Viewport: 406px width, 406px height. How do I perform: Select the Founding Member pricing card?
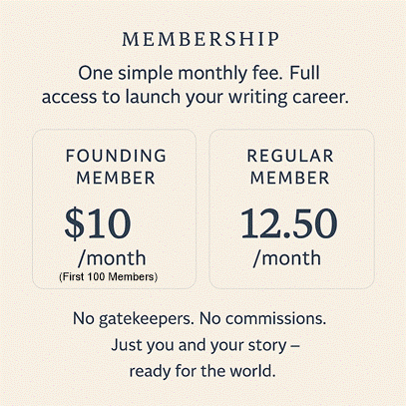pos(114,208)
